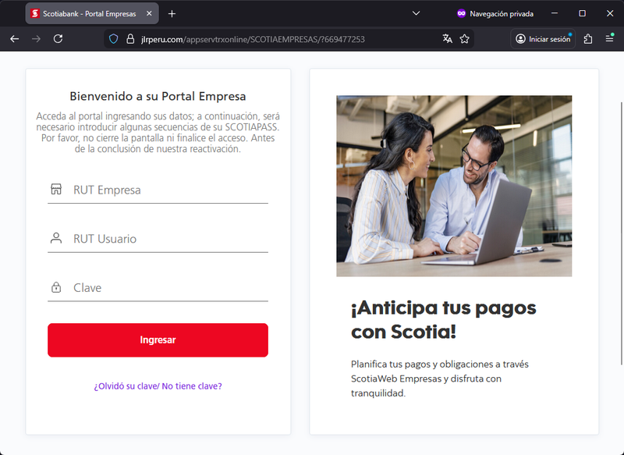Image resolution: width=624 pixels, height=455 pixels.
Task: Open the extensions puzzle icon
Action: coord(588,39)
